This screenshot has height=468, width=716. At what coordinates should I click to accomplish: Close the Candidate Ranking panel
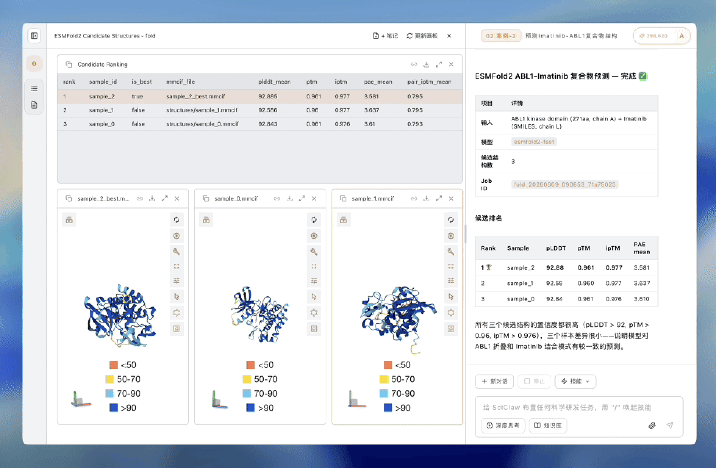tap(451, 64)
